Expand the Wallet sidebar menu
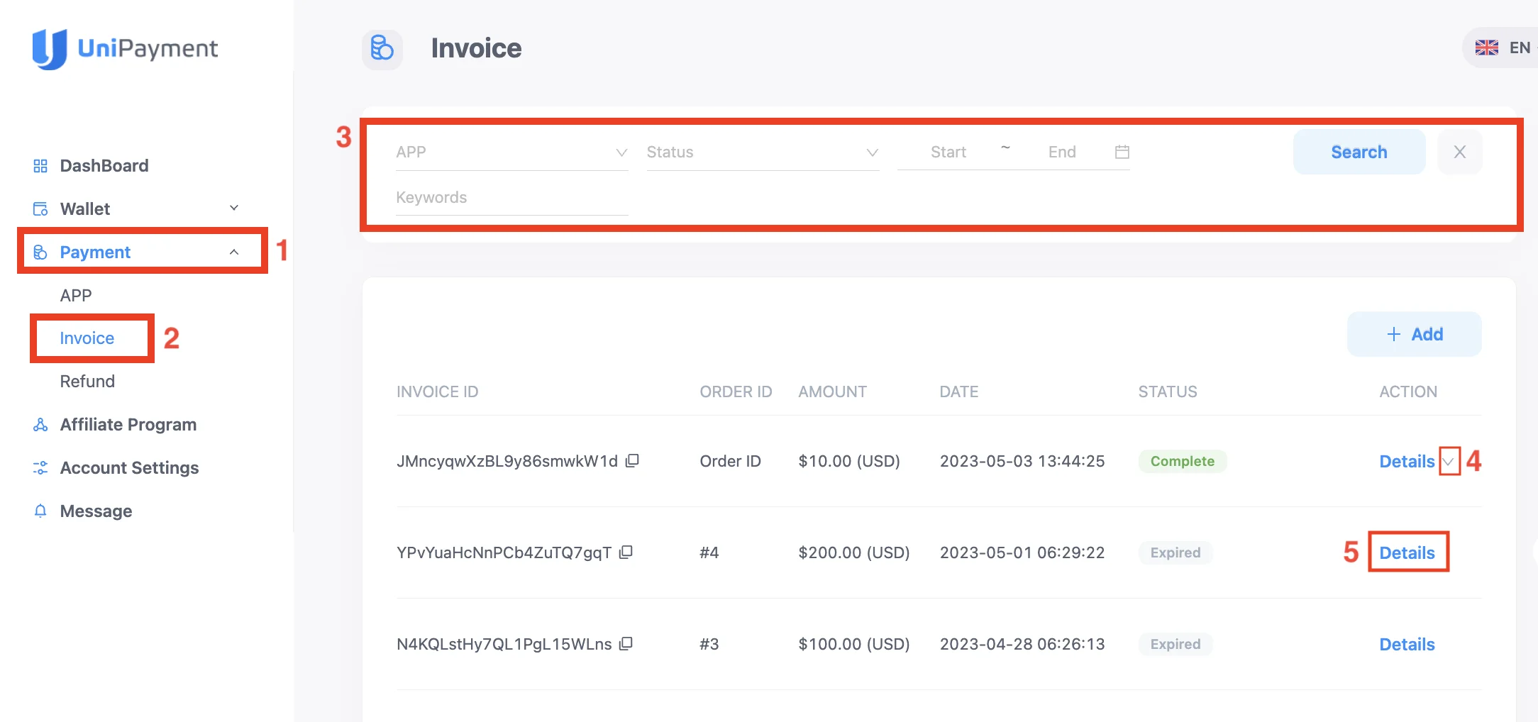 pyautogui.click(x=233, y=208)
